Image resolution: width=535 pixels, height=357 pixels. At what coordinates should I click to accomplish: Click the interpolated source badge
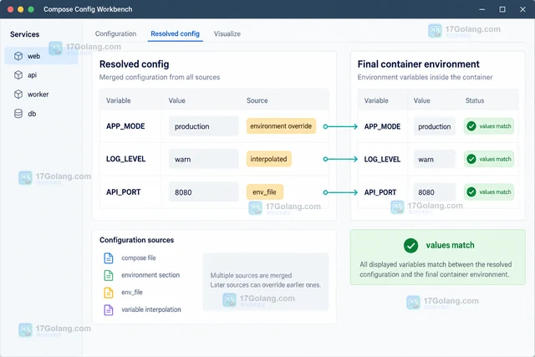269,159
